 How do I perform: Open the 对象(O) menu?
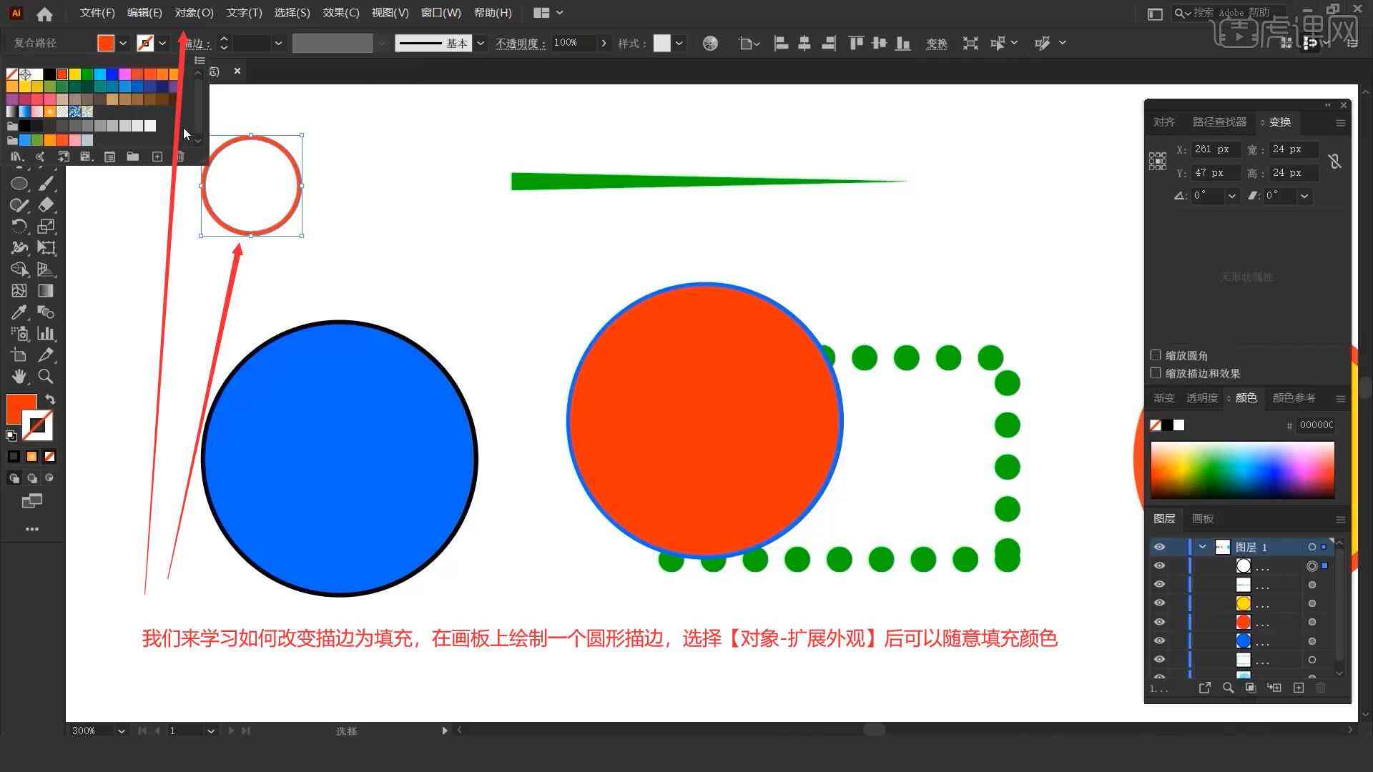(x=194, y=13)
